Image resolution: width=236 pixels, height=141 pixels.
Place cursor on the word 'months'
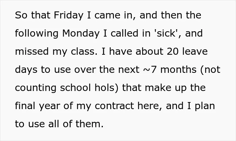178,70
